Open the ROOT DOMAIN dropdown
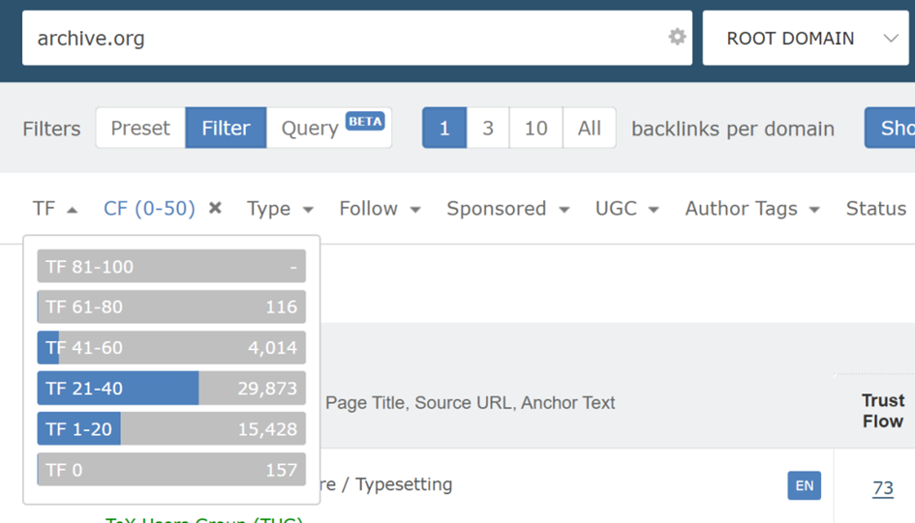 pos(805,39)
